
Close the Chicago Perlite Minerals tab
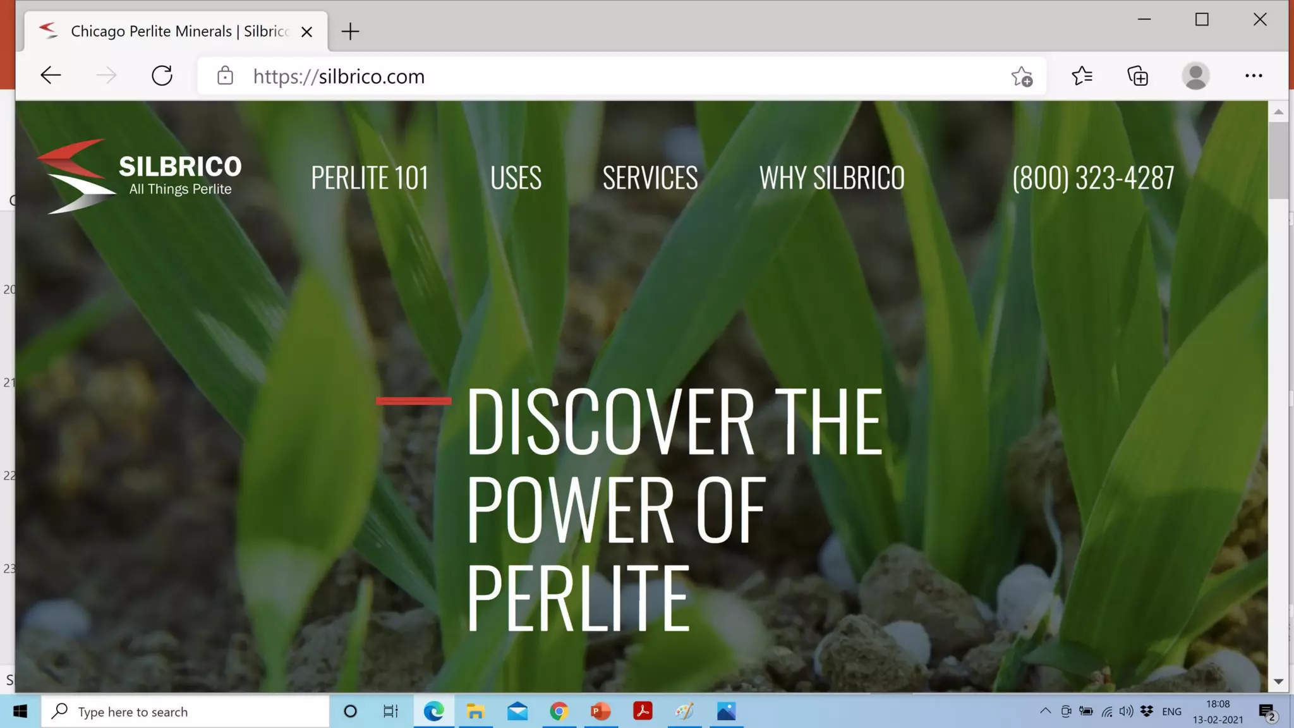pos(306,32)
